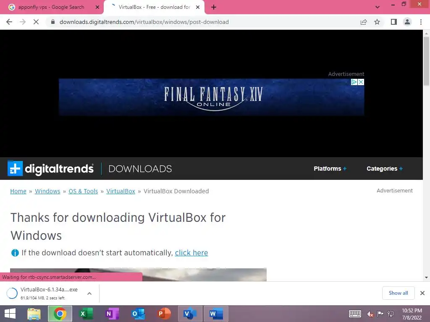Open the Action Center flag icon
Screen dimensions: 430x322
click(x=380, y=314)
